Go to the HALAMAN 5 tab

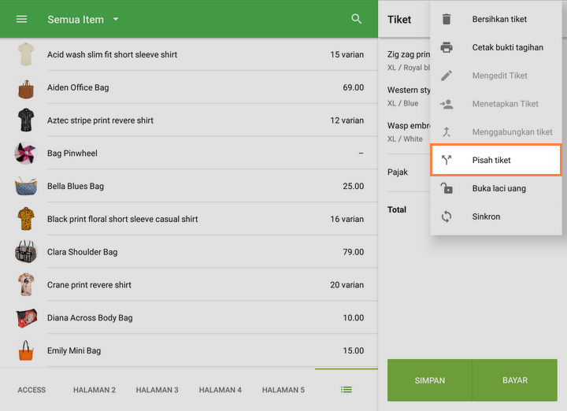tap(283, 390)
